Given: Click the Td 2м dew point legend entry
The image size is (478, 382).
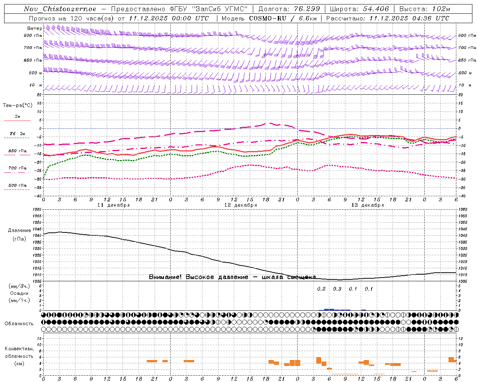Looking at the screenshot, I should [x=18, y=134].
